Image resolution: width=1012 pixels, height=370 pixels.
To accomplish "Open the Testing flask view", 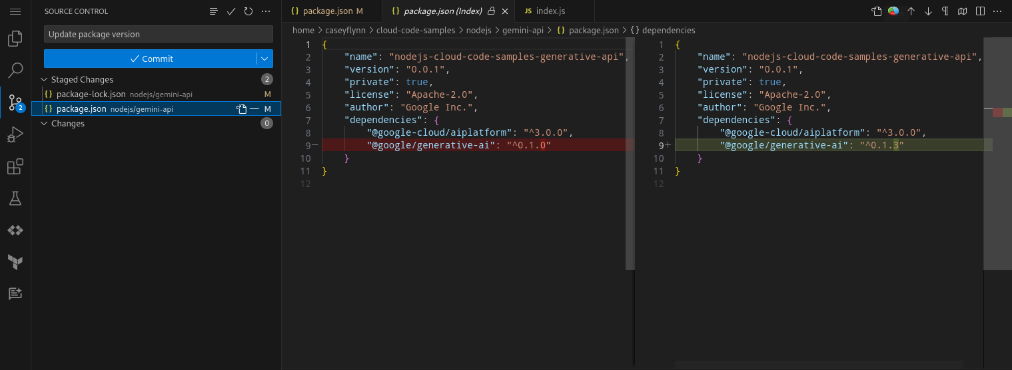I will click(x=15, y=198).
